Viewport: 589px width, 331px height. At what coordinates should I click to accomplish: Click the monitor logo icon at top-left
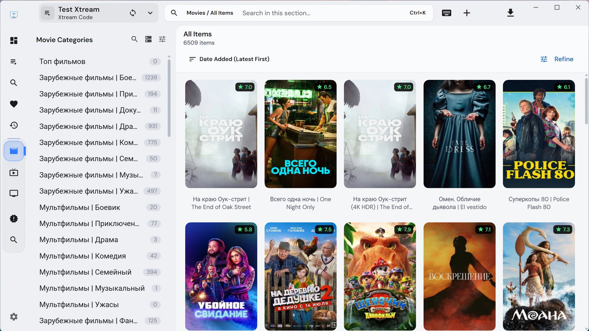click(14, 15)
